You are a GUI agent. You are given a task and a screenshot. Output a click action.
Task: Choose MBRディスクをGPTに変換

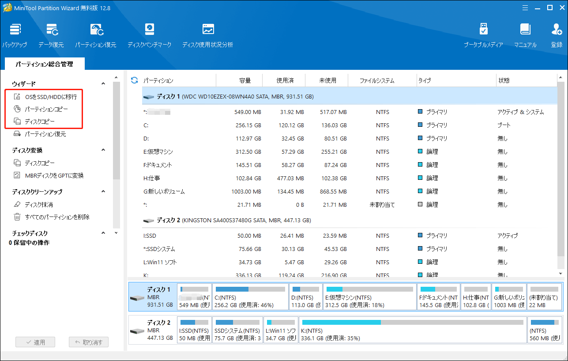tap(49, 175)
